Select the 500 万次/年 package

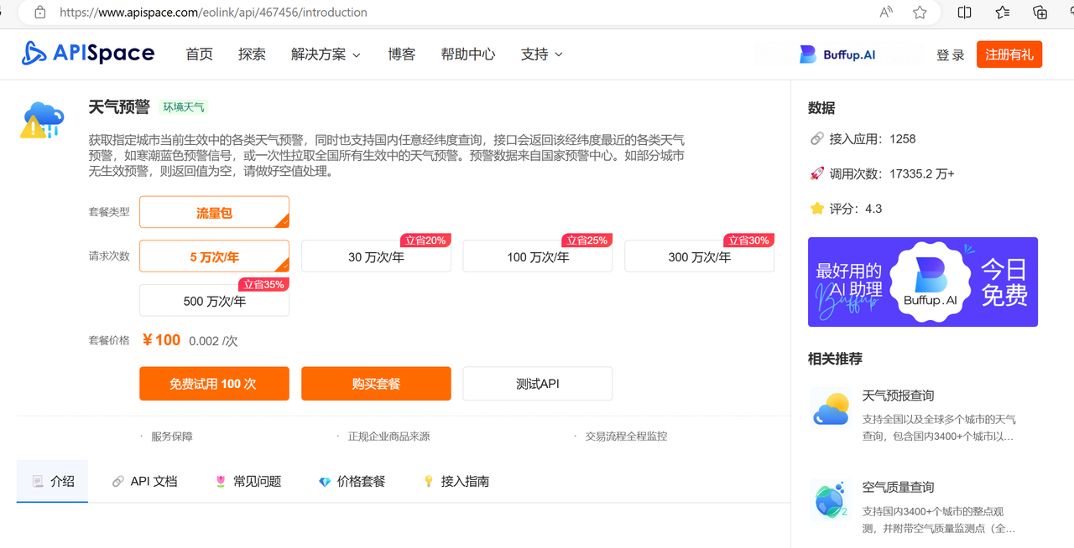click(x=214, y=300)
